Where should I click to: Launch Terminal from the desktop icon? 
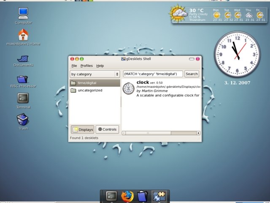point(23,98)
